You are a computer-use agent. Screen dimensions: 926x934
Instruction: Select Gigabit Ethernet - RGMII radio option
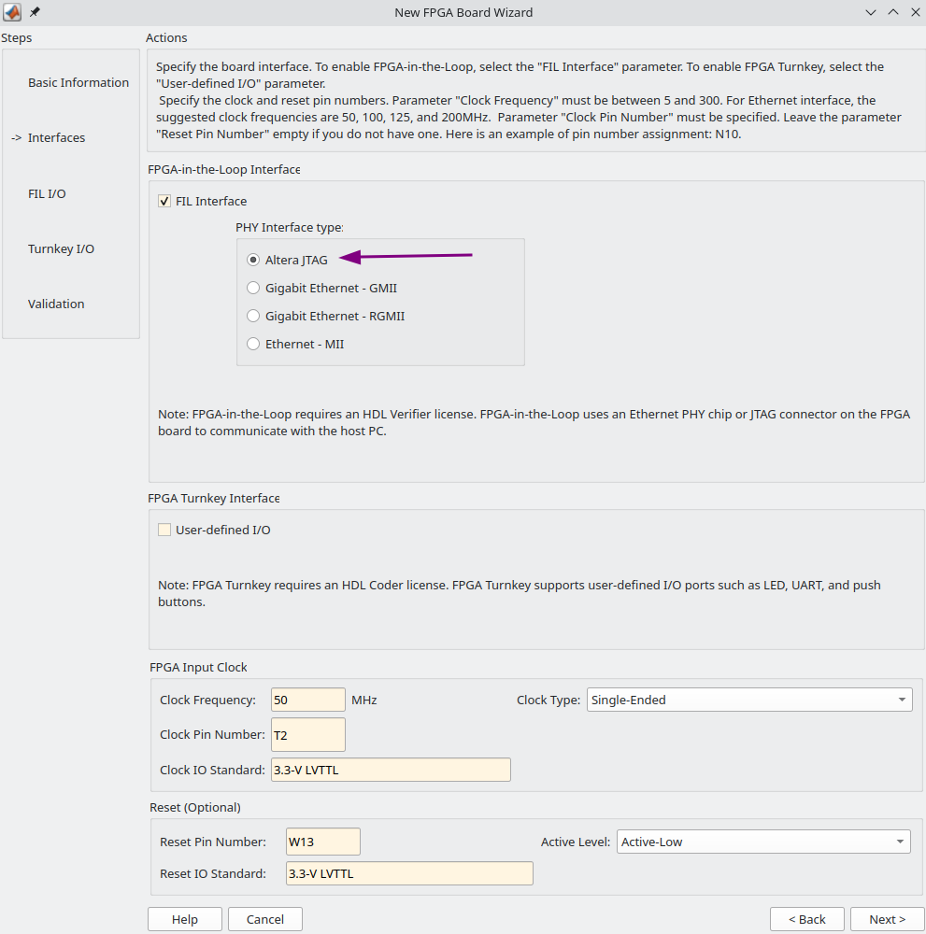click(x=253, y=316)
